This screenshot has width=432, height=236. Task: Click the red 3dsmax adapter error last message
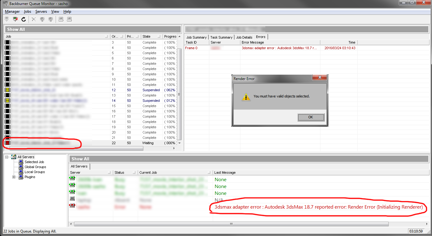click(319, 207)
